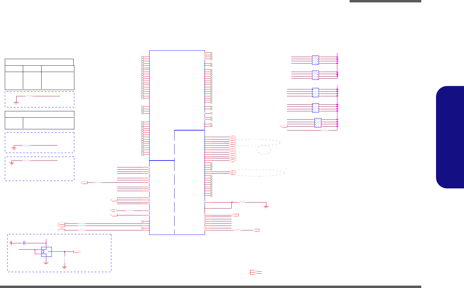464x288 pixels.
Task: Click the main chip rectangle body
Action: [177, 142]
